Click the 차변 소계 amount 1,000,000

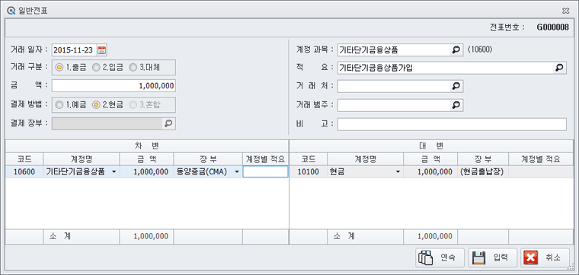146,237
